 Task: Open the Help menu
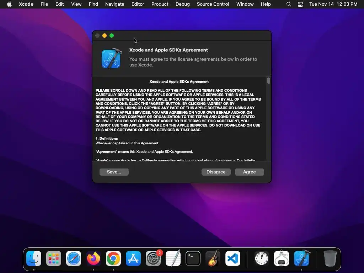click(x=266, y=4)
